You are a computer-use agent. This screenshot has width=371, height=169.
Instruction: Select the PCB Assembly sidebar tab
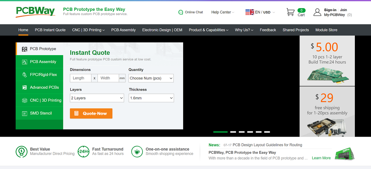click(39, 62)
